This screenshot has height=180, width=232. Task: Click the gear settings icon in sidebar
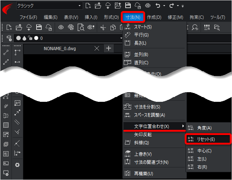pyautogui.click(x=17, y=165)
